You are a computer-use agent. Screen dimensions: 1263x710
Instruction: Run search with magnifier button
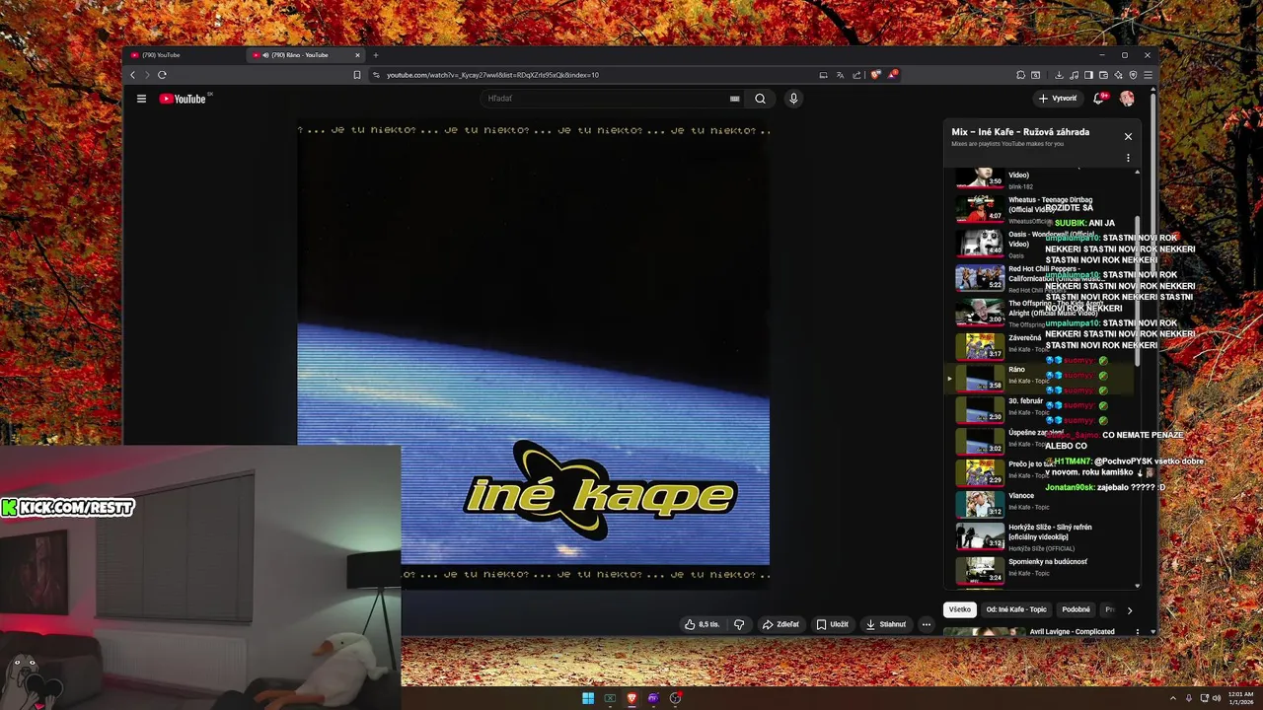coord(760,99)
